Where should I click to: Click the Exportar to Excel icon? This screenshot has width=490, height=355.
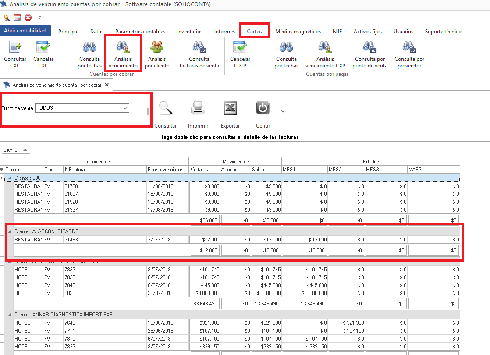point(230,108)
